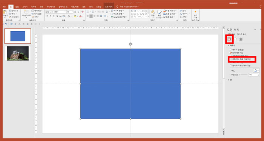This screenshot has width=264, height=141.
Task: Click the bullet list icon
Action: click(x=88, y=12)
